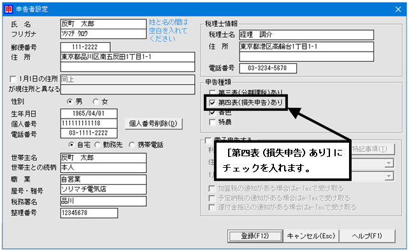Click the 住所 second empty line field
Viewport: 409px width, 250px height.
[x=127, y=66]
